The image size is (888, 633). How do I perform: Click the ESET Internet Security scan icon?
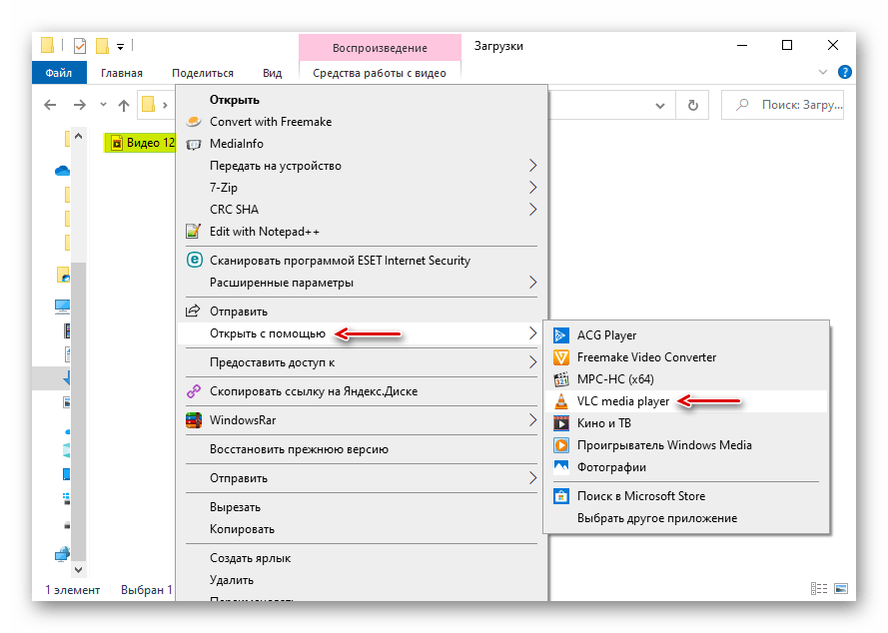click(x=194, y=261)
